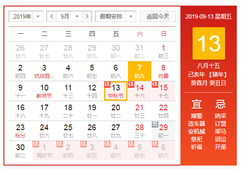This screenshot has height=169, width=242.
Task: Select September 22 廿四
Action: [x=164, y=111]
